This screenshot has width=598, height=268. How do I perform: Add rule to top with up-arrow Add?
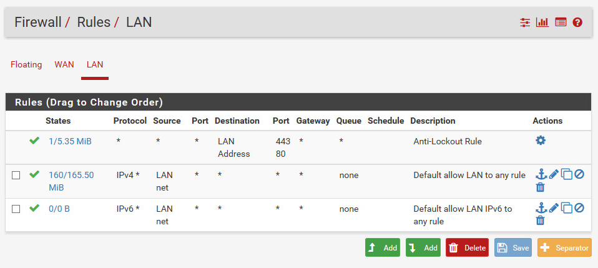383,248
